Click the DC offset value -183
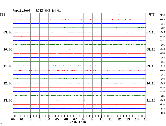Image resolution: width=166 pixels, height=126 pixels. [162, 109]
